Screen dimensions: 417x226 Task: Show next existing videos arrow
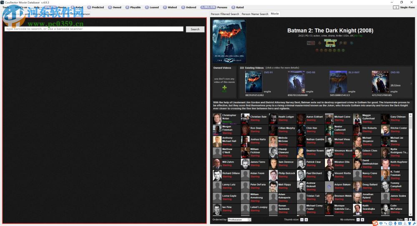(x=411, y=84)
